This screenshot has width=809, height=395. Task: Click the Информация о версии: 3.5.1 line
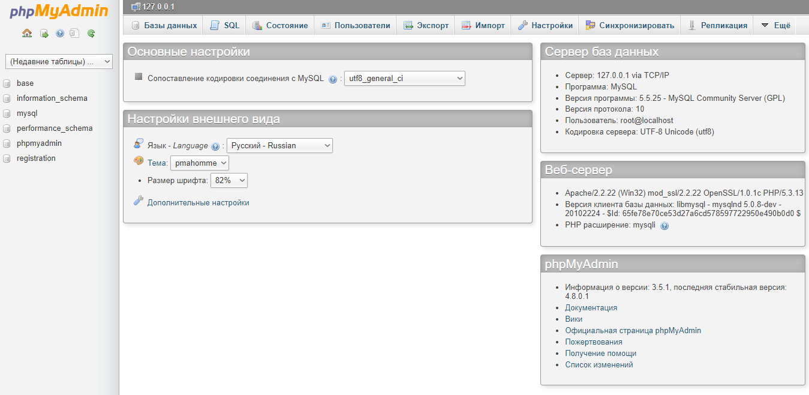[x=676, y=292]
